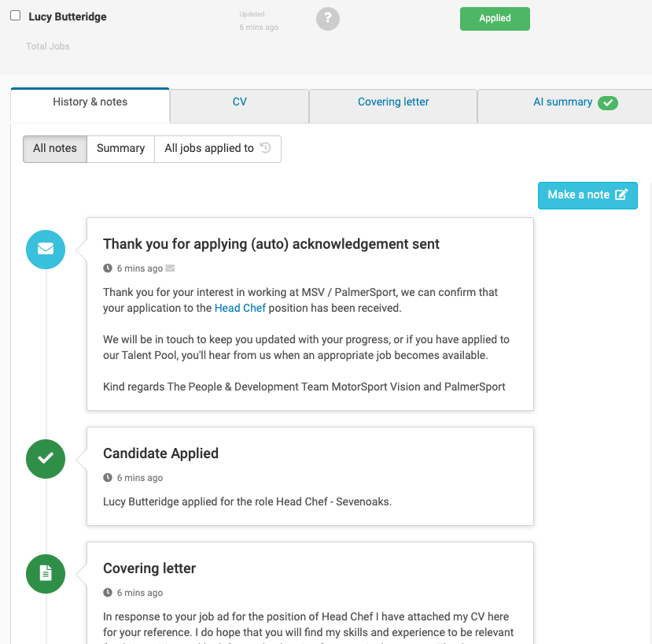
Task: Click the grey question mark icon
Action: 328,18
